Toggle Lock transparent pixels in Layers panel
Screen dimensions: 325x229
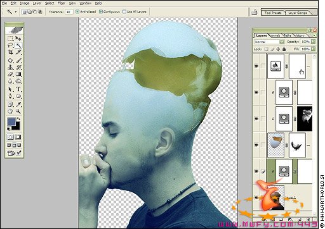pyautogui.click(x=267, y=49)
